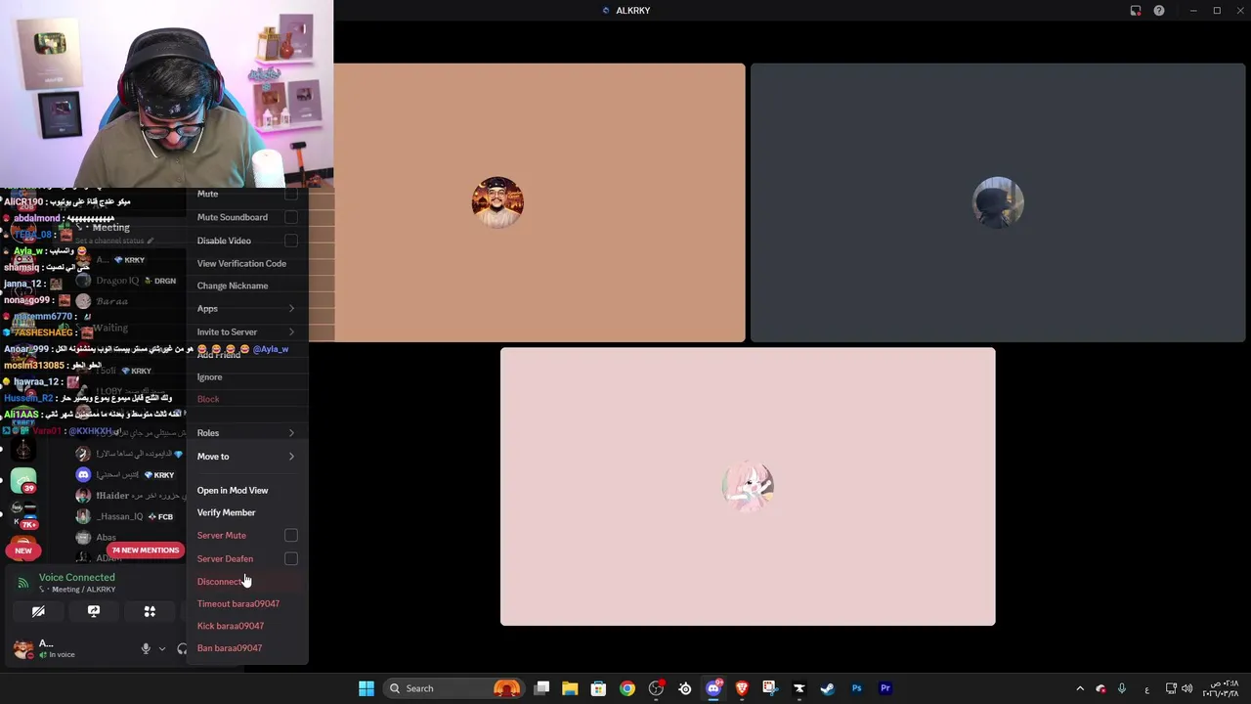Expand the Apps submenu arrow
Image resolution: width=1251 pixels, height=704 pixels.
pyautogui.click(x=291, y=309)
